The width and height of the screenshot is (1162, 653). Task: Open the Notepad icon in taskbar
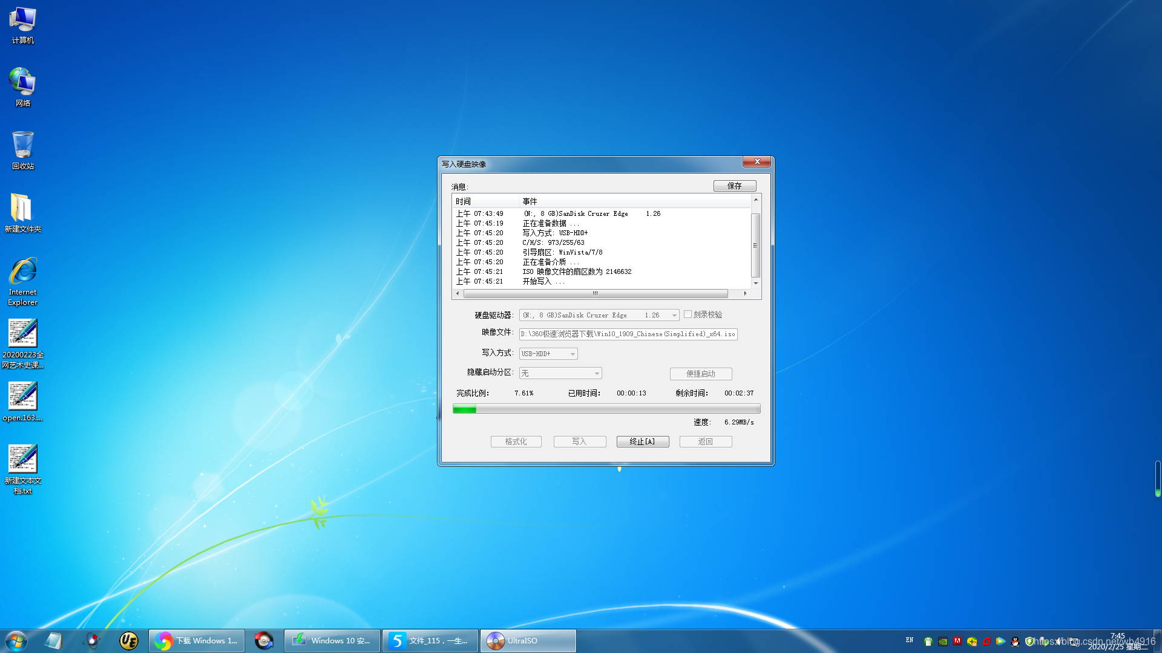click(53, 641)
